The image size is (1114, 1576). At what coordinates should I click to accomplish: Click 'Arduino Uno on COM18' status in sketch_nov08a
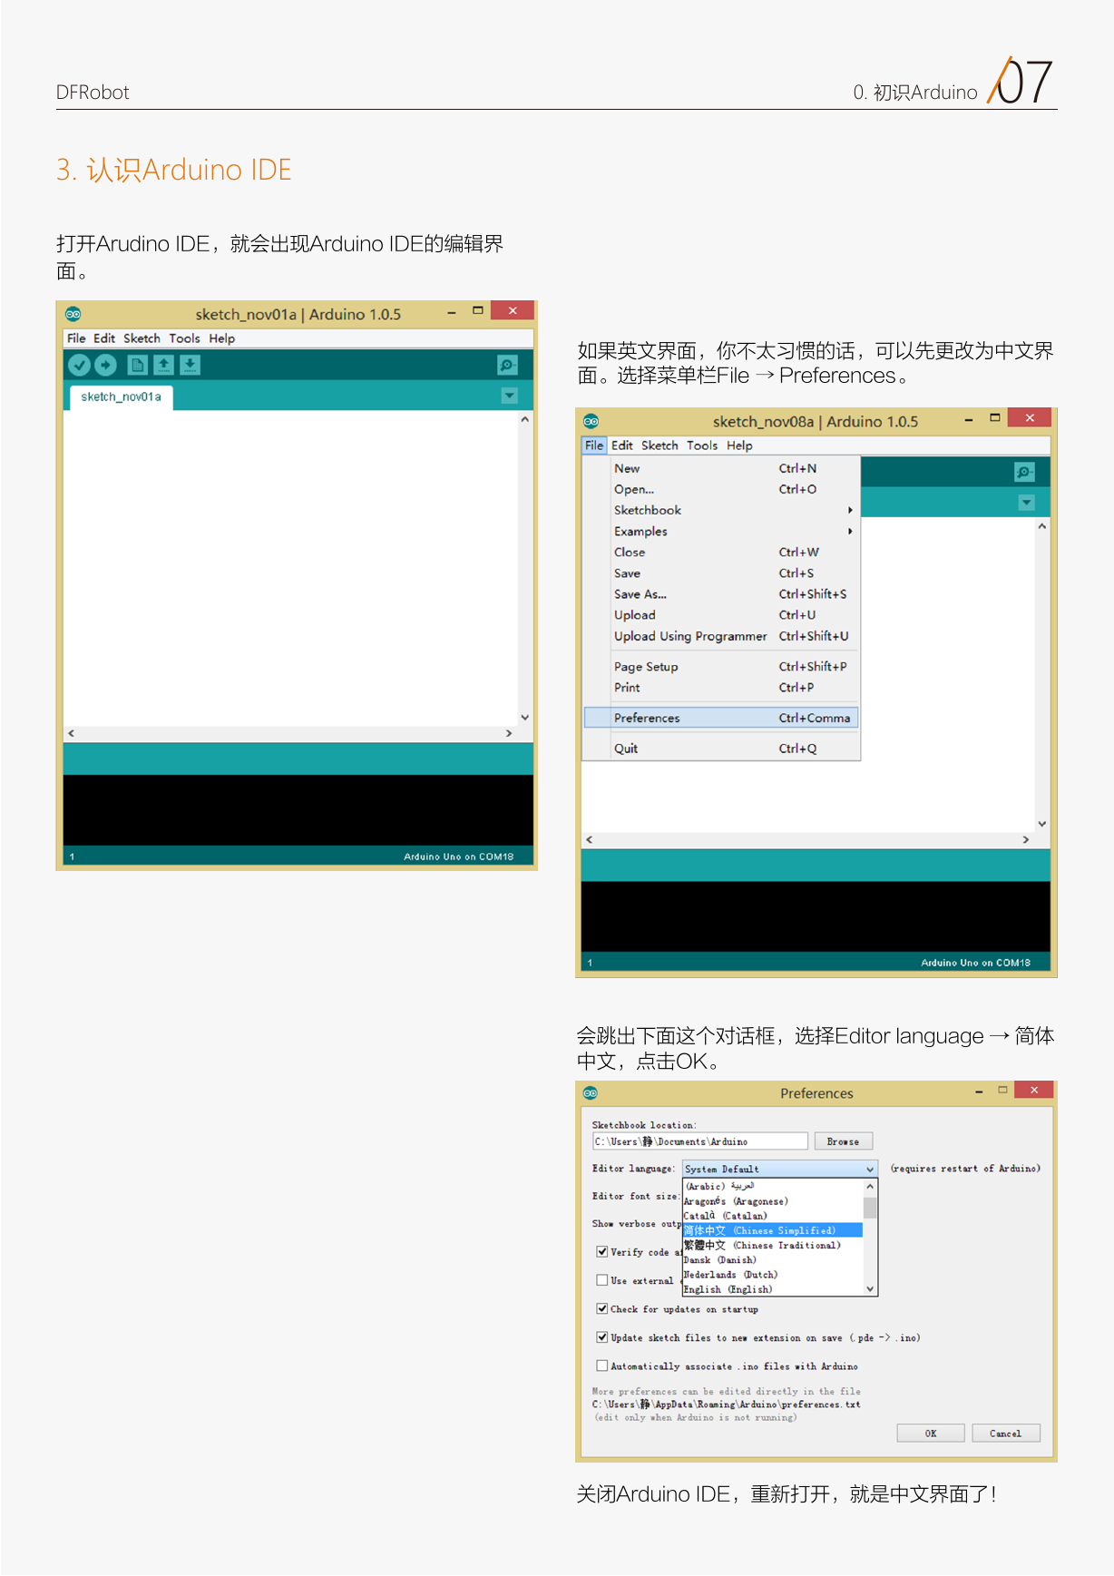click(x=975, y=963)
